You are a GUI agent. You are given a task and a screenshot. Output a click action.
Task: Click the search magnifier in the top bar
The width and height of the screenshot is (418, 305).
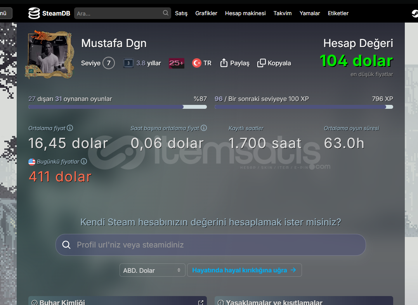pos(166,13)
